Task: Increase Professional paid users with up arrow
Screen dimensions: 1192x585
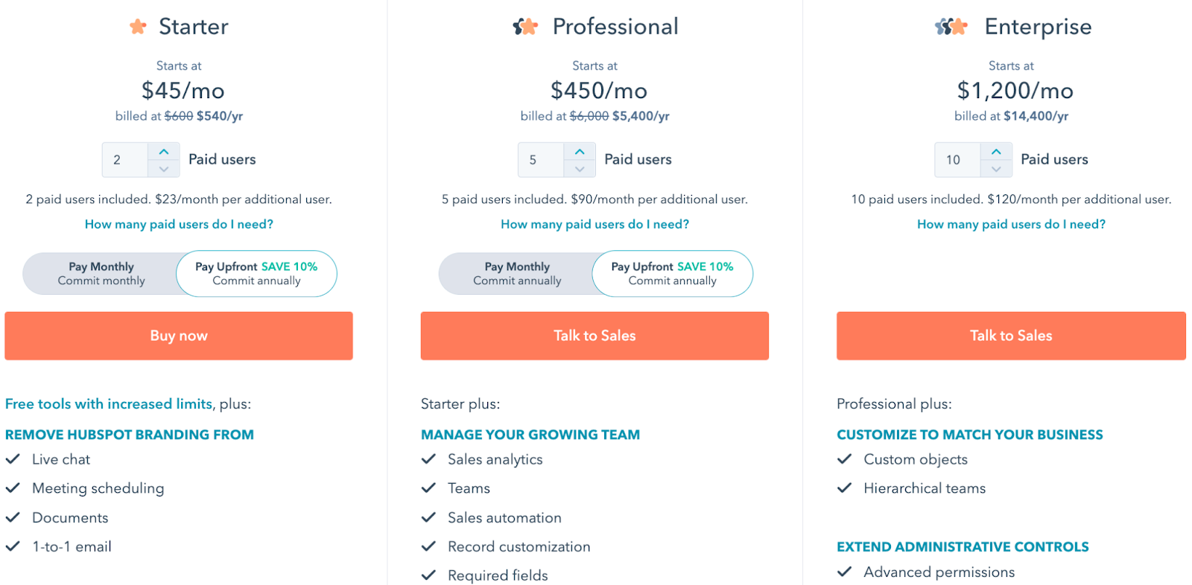Action: pos(580,152)
